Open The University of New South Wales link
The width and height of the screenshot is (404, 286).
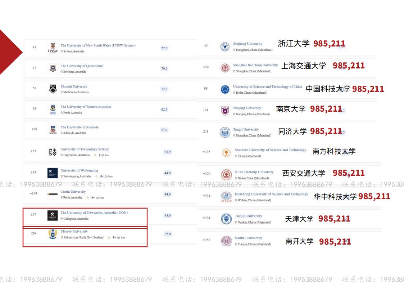tap(98, 45)
